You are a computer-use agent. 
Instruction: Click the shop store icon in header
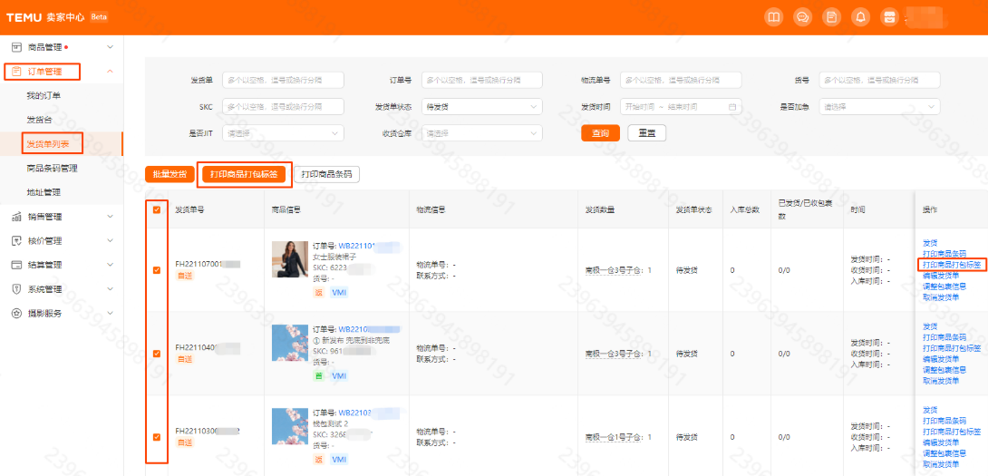pyautogui.click(x=889, y=17)
